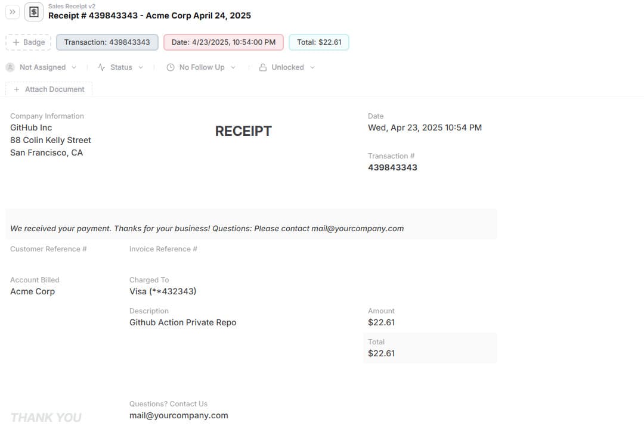Select the red Date badge
644x429 pixels.
tap(224, 42)
